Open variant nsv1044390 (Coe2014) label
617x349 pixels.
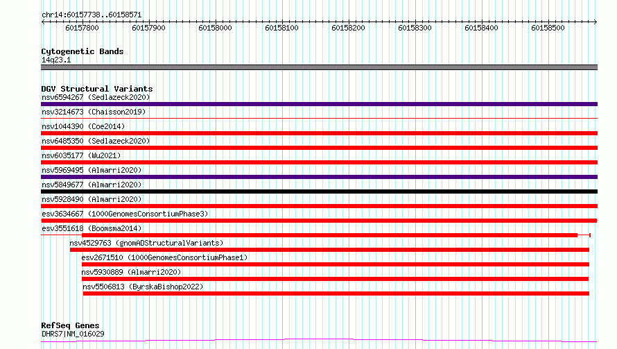click(83, 126)
